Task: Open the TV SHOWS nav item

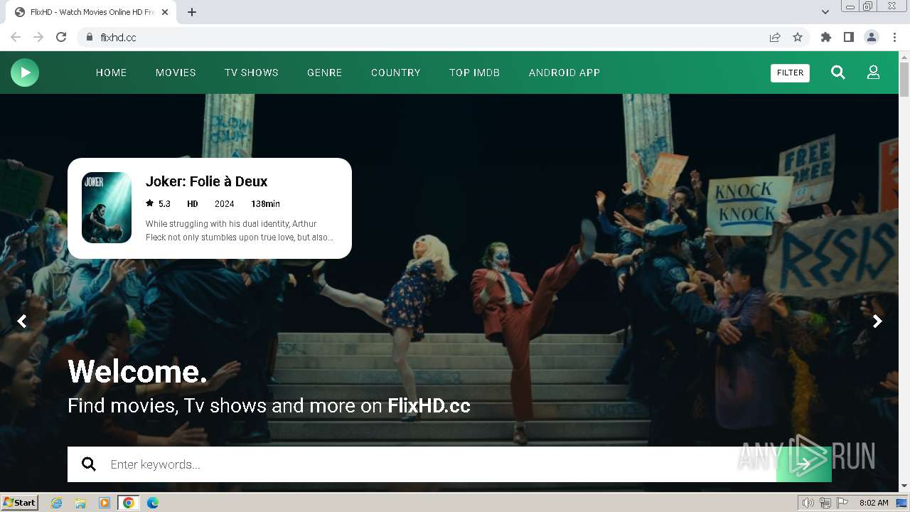Action: [x=252, y=73]
